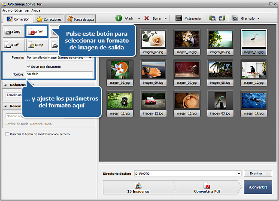Click the Convertir a Pdf step
The width and height of the screenshot is (279, 201).
[x=207, y=187]
